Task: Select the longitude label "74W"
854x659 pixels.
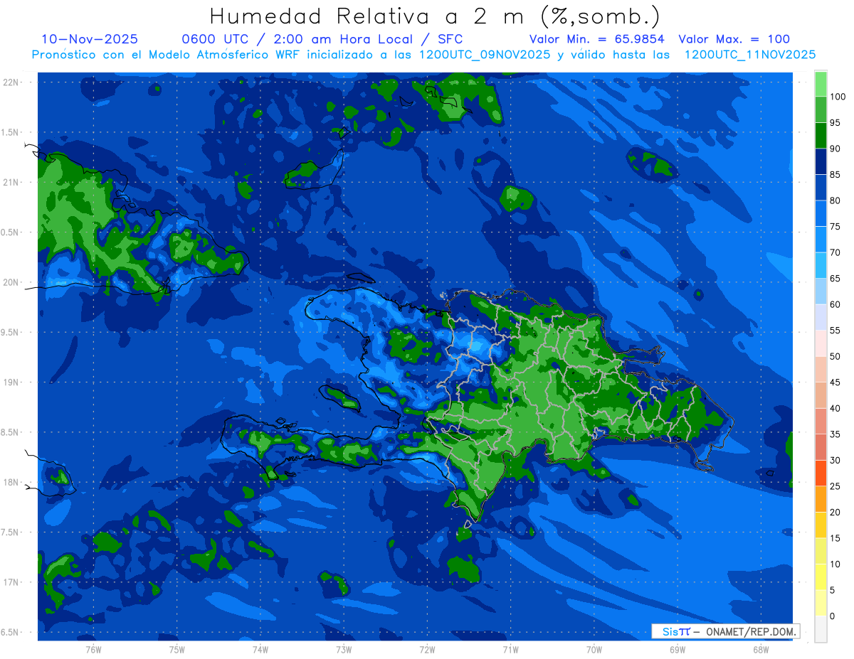Action: [260, 649]
